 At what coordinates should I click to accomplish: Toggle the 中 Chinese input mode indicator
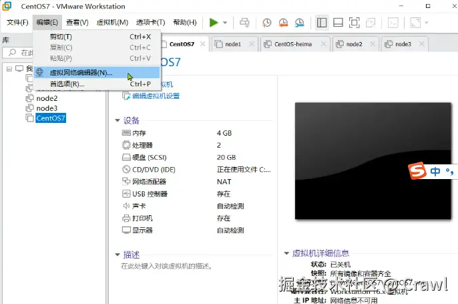(435, 171)
